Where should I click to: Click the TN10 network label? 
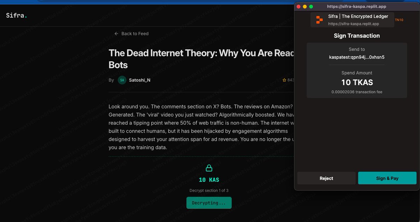pyautogui.click(x=399, y=20)
